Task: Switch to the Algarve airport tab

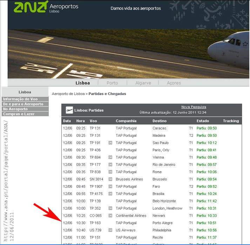Action: point(143,83)
